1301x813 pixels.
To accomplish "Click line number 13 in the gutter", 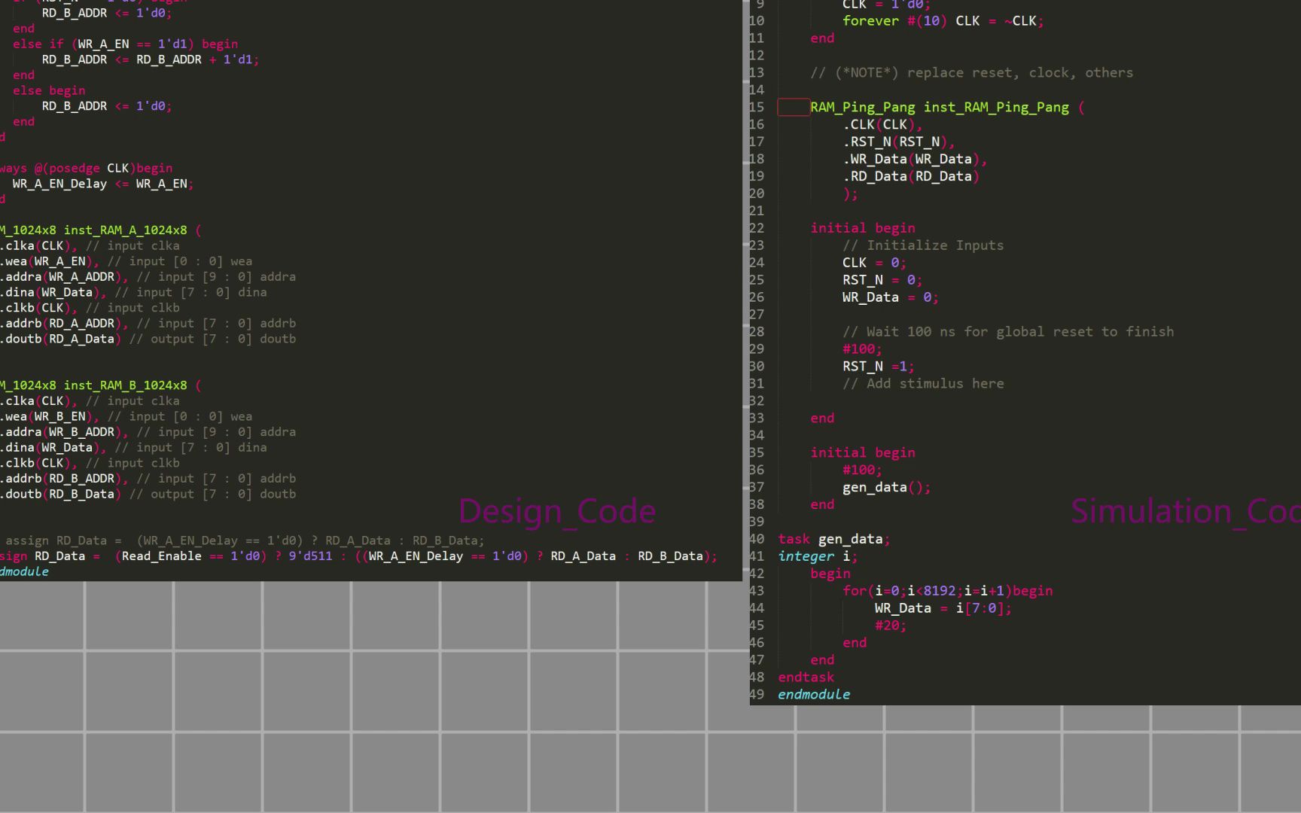I will pyautogui.click(x=757, y=73).
